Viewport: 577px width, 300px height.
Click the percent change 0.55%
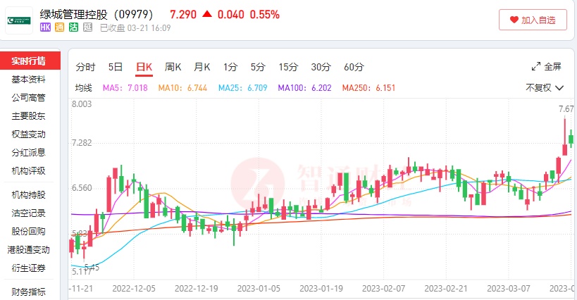click(x=265, y=15)
